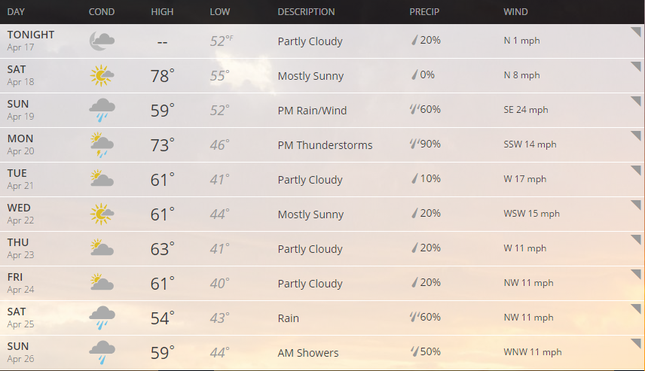Click Sunday Apr 26 showers icon

point(102,353)
